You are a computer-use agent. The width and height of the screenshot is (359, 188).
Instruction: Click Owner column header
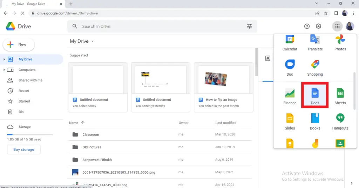[183, 123]
